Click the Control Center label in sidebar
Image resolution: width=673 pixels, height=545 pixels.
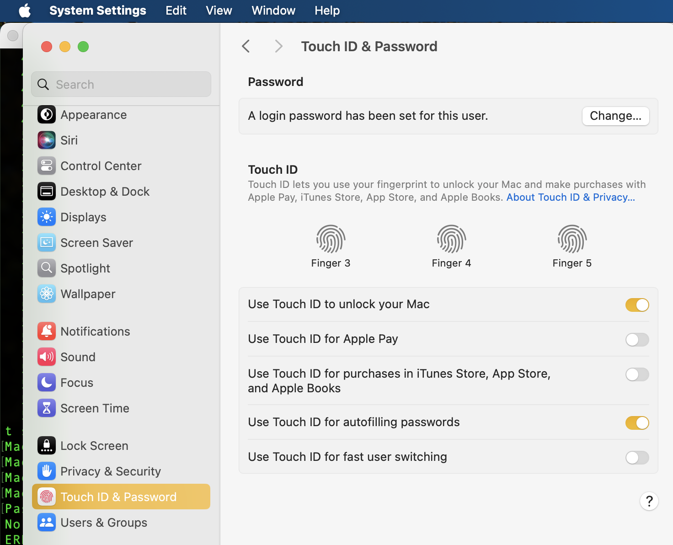click(101, 166)
